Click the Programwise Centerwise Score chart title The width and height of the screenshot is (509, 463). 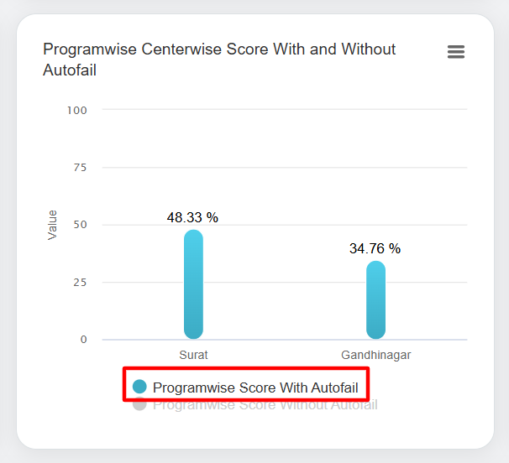pyautogui.click(x=219, y=60)
